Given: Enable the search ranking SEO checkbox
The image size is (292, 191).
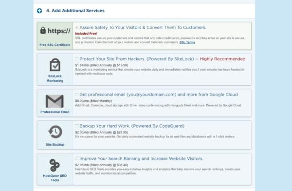Looking at the screenshot, I should click(77, 158).
